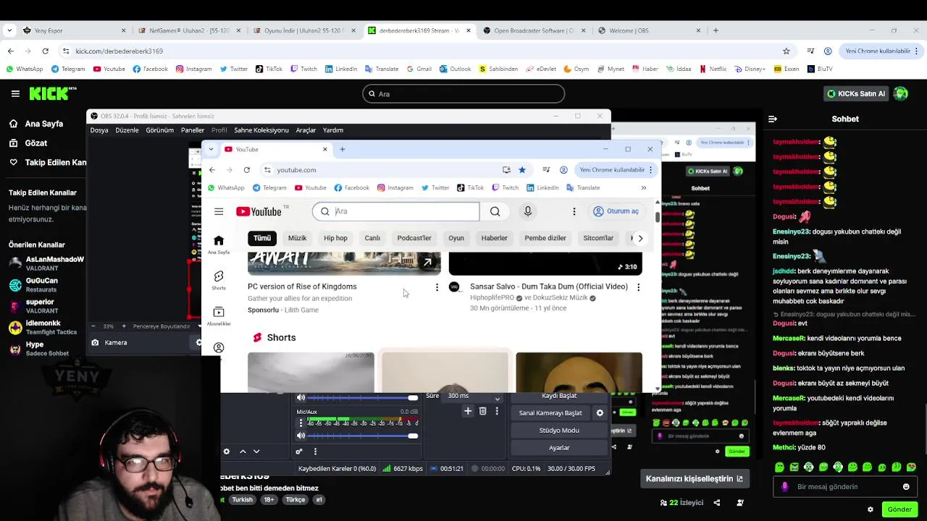Open the OBS Araçlar menu
The width and height of the screenshot is (927, 521).
pyautogui.click(x=306, y=130)
